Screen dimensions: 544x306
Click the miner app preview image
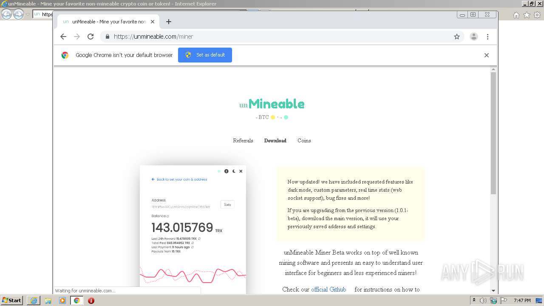(193, 229)
